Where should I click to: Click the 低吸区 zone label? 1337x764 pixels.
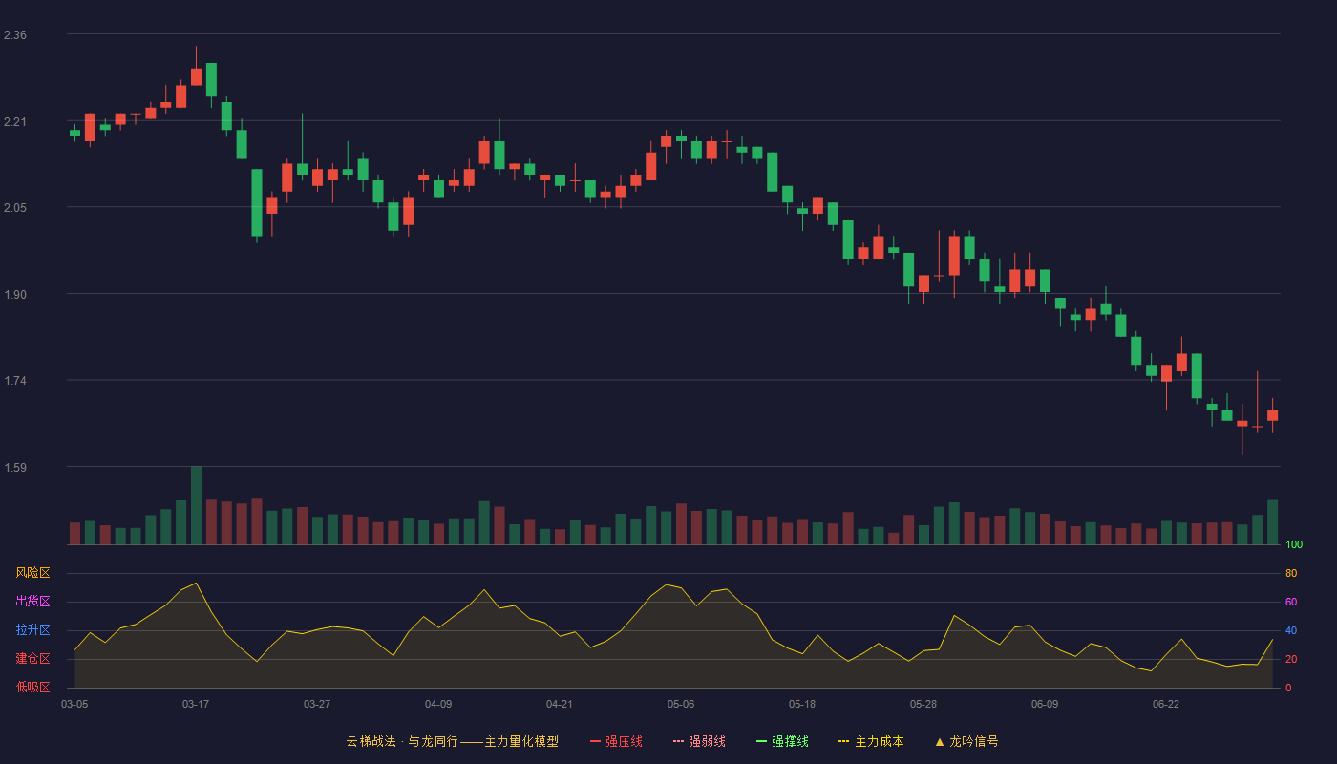[x=32, y=688]
